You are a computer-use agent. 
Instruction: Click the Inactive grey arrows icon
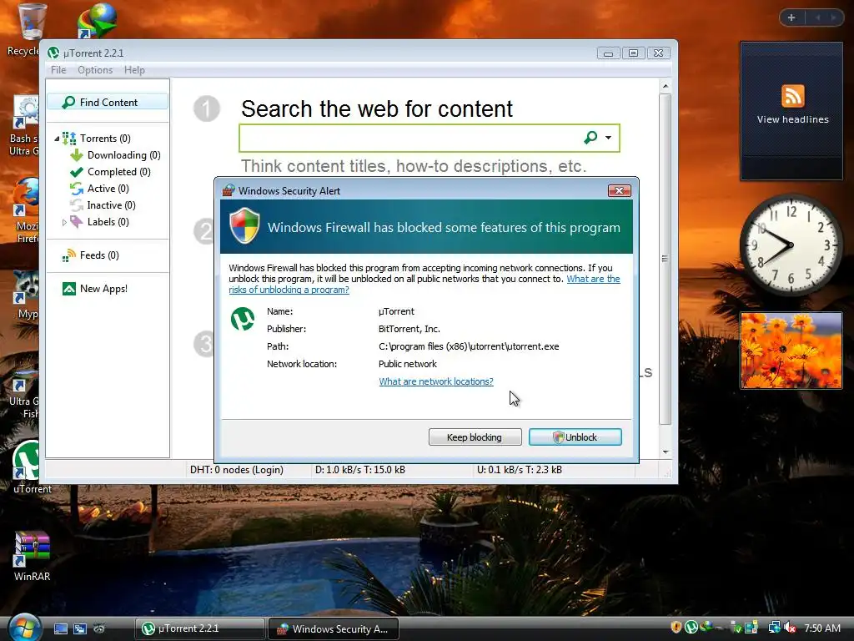click(76, 205)
